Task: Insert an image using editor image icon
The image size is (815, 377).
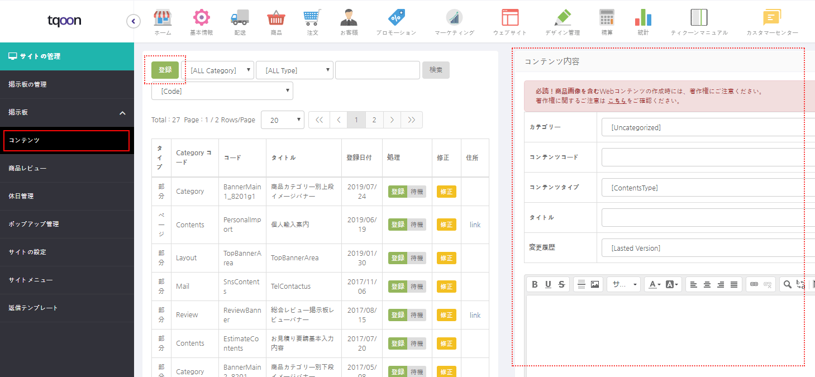Action: 595,284
